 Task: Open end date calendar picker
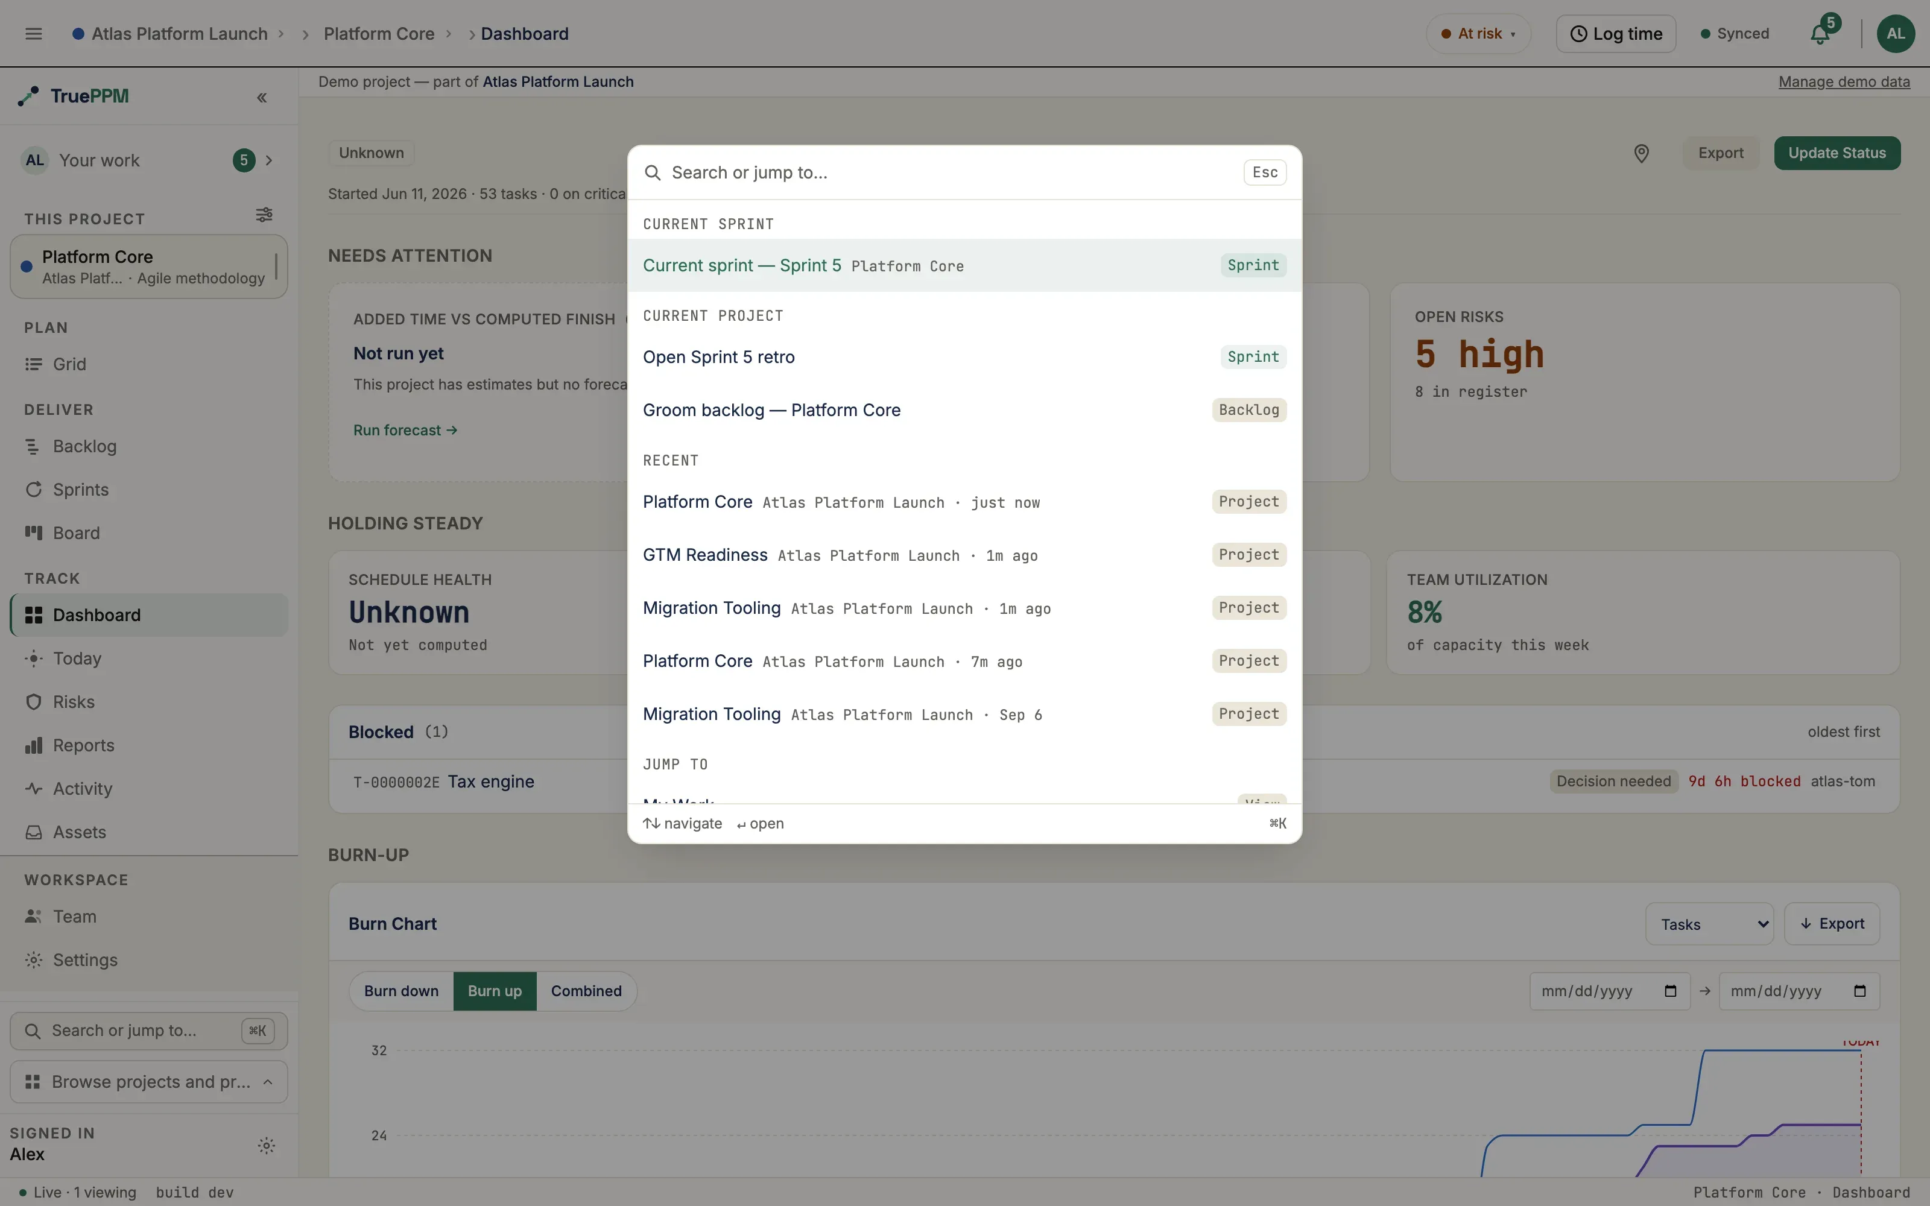pos(1860,991)
